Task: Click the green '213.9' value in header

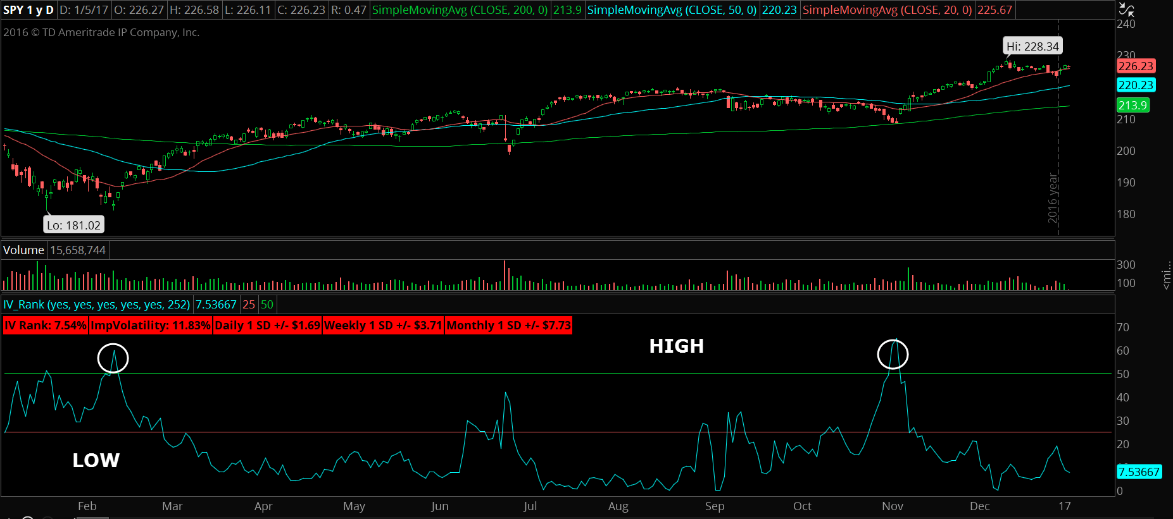Action: [567, 10]
